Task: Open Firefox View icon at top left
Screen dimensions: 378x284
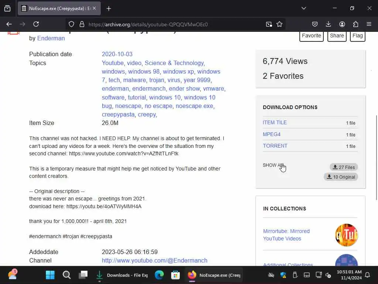Action: coord(7,9)
